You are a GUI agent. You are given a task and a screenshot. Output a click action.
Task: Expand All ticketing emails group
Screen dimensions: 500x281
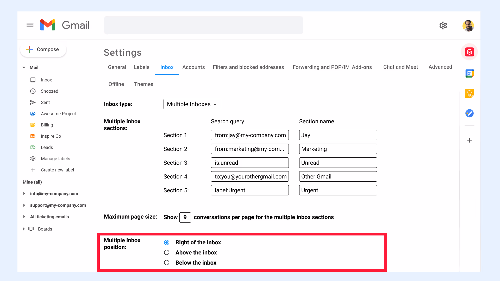pos(24,217)
